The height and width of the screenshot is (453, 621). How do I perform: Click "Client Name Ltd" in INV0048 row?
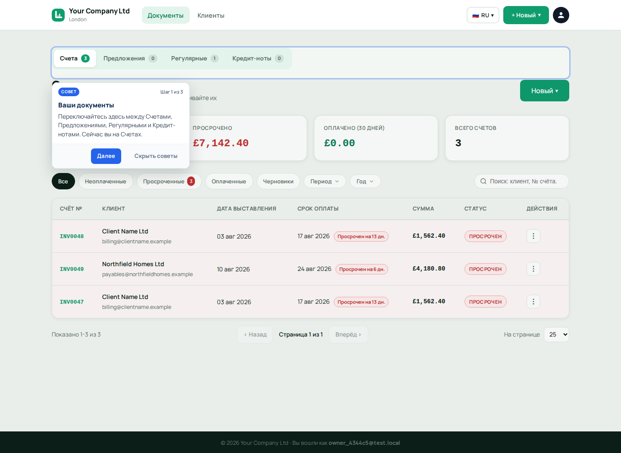125,231
